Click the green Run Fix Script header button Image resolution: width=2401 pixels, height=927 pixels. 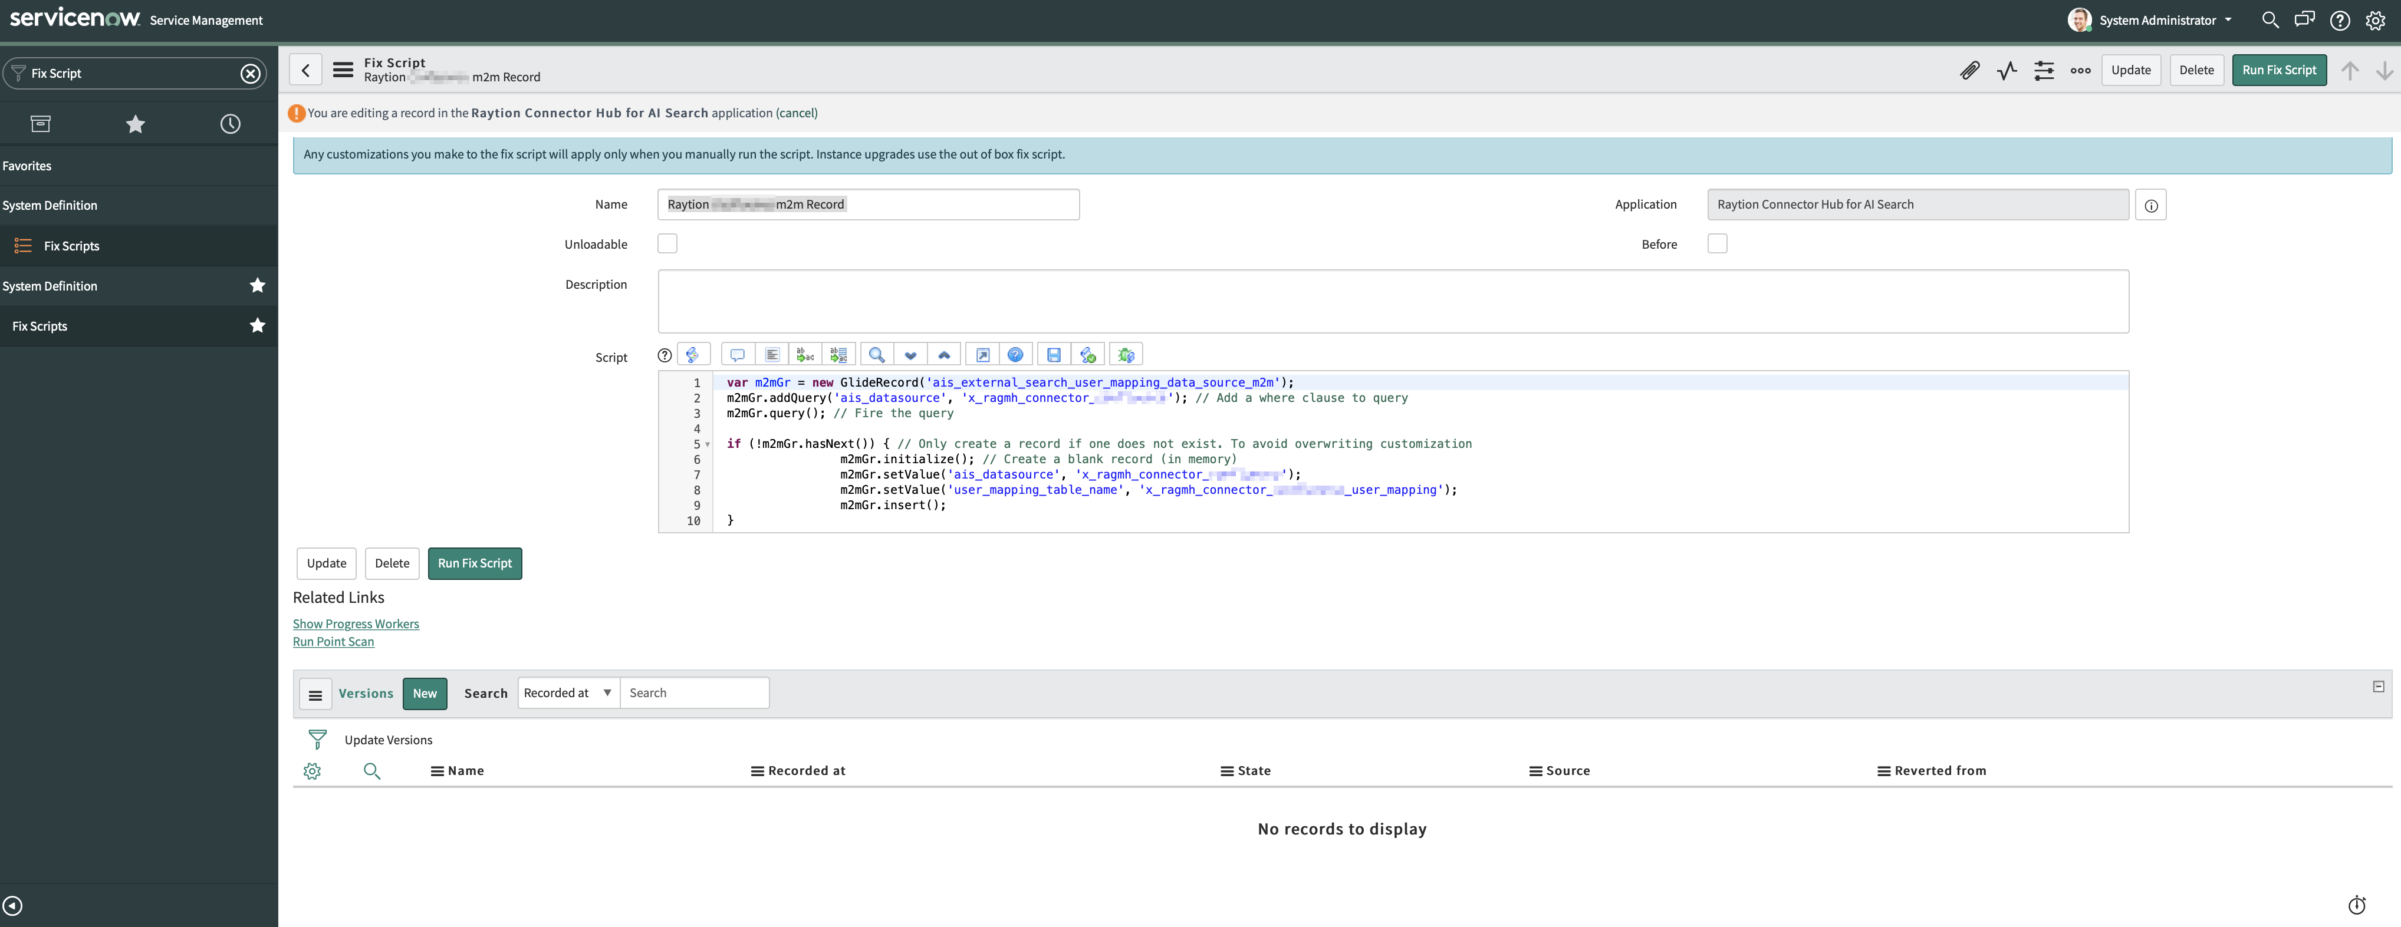click(x=2278, y=71)
